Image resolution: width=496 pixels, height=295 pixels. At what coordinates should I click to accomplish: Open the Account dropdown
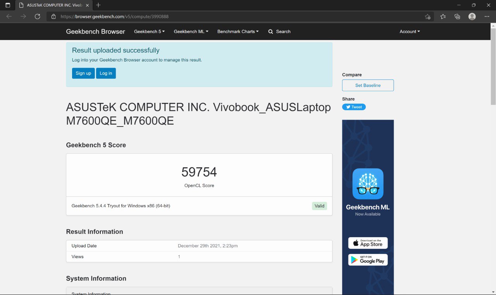410,31
